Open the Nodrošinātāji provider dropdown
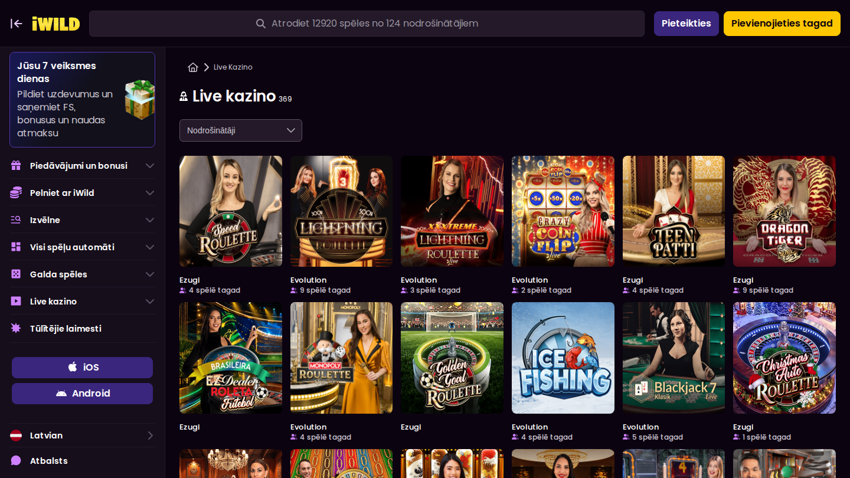This screenshot has width=850, height=478. point(241,130)
